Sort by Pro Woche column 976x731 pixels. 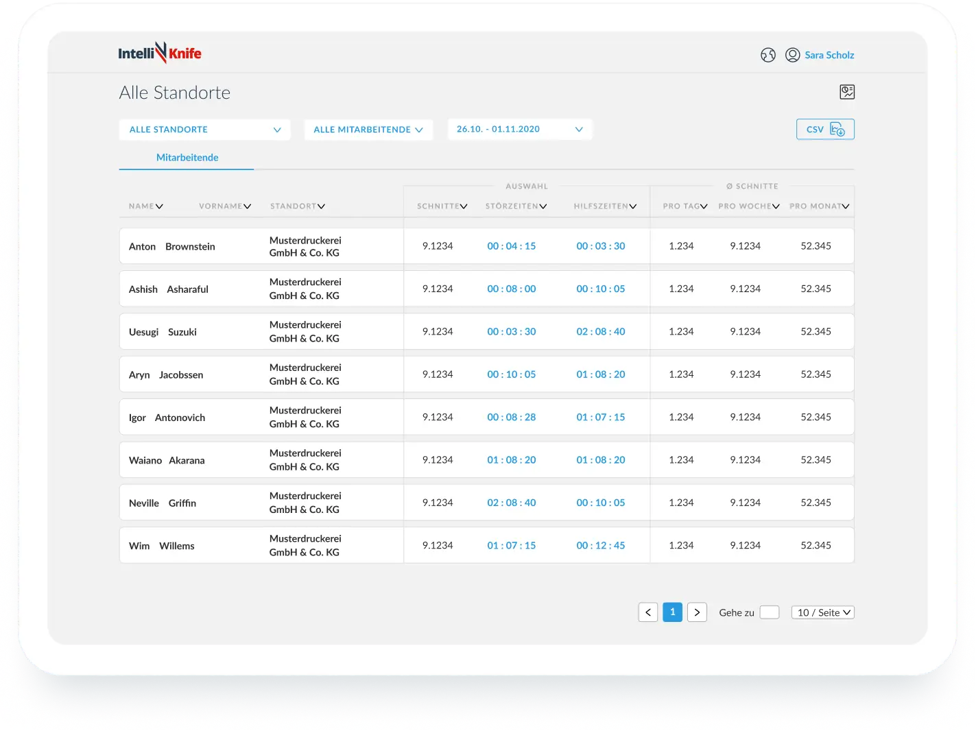point(749,206)
